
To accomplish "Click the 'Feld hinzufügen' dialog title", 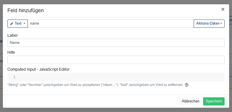I will [26, 10].
